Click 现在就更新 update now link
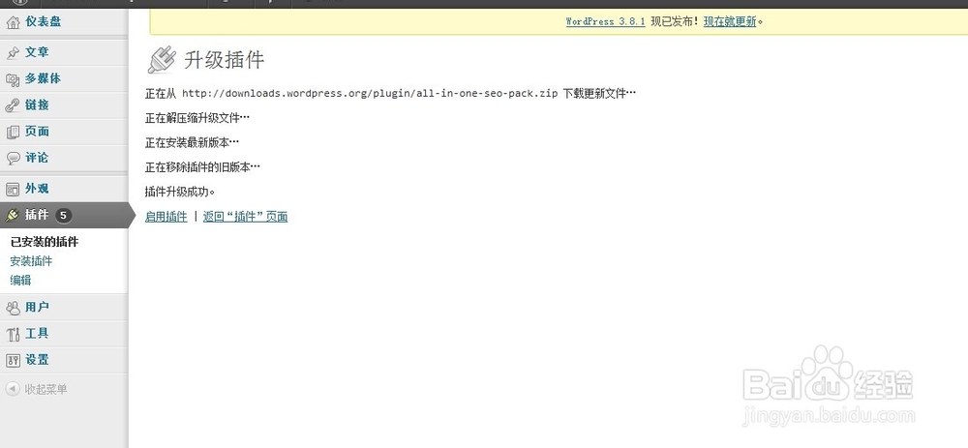The width and height of the screenshot is (968, 448). click(730, 21)
